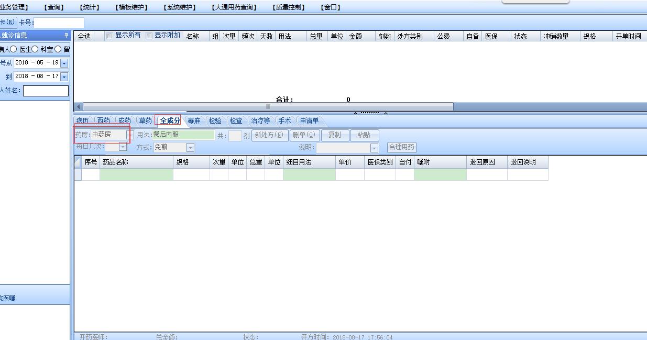Click the 退回说明 column header
The width and height of the screenshot is (647, 340).
528,162
